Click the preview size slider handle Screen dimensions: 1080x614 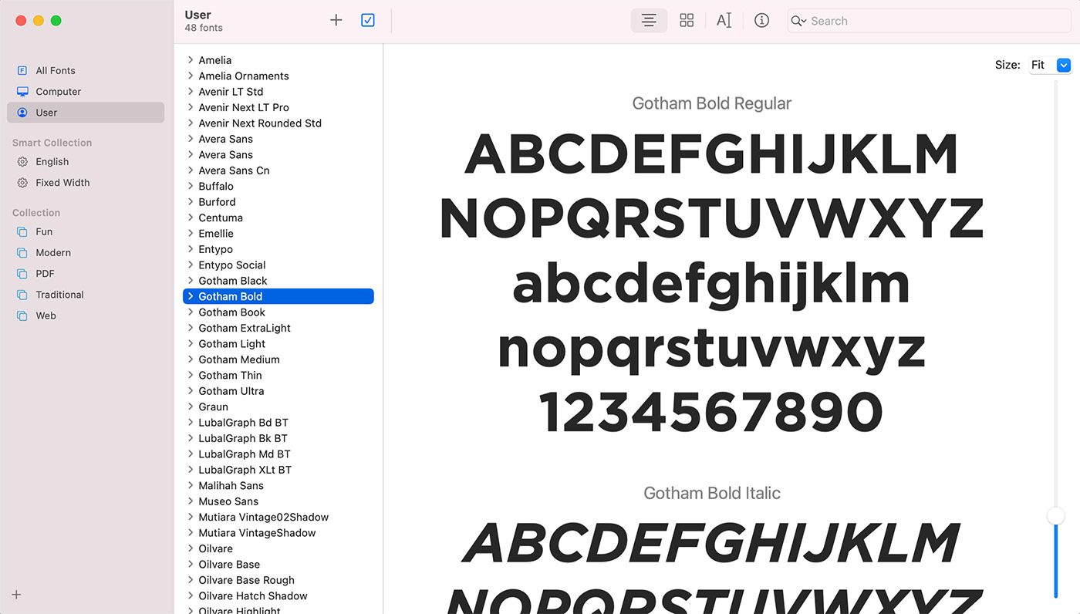[1055, 516]
